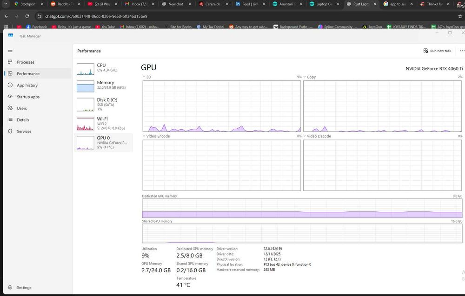Open the Startup apps page

tap(37, 97)
